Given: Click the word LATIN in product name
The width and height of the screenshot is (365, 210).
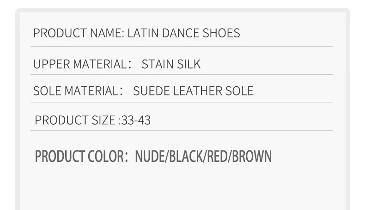Looking at the screenshot, I should click(143, 33).
